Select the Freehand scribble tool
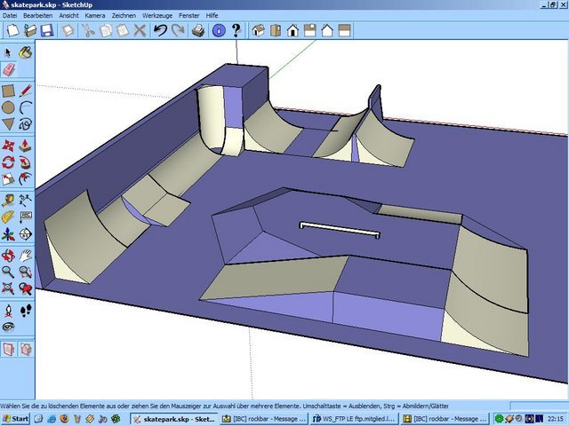This screenshot has height=426, width=569. 26,124
